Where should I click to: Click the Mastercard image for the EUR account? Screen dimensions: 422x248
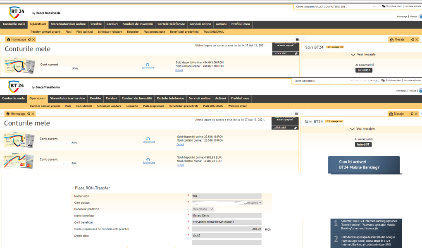point(19,161)
